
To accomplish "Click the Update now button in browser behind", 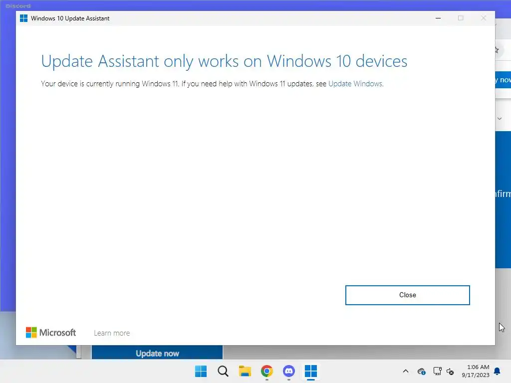I will point(157,353).
